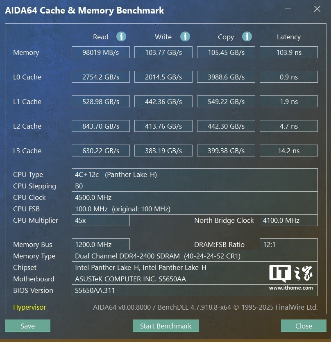The width and height of the screenshot is (331, 342).
Task: Select the L3 Cache Latency value 14.2 ns
Action: click(x=289, y=151)
